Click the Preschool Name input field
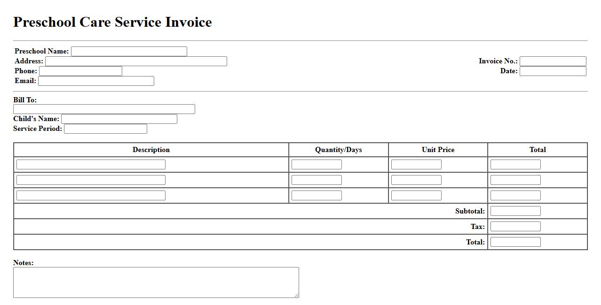Viewport: 601px width, 305px height. 129,52
